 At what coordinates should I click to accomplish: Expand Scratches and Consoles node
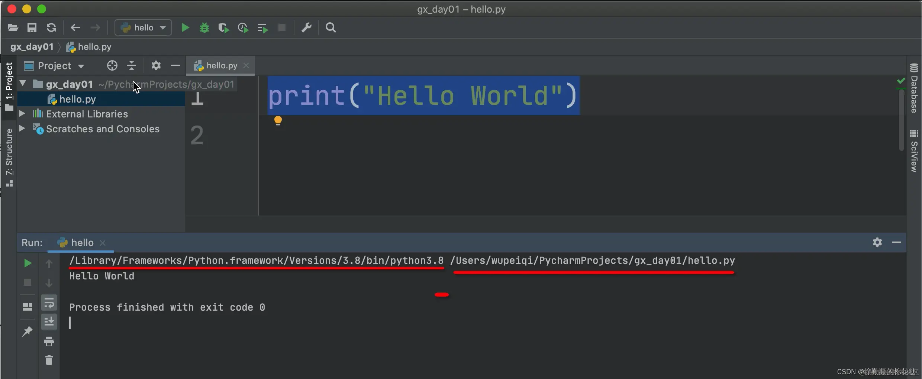pos(22,128)
